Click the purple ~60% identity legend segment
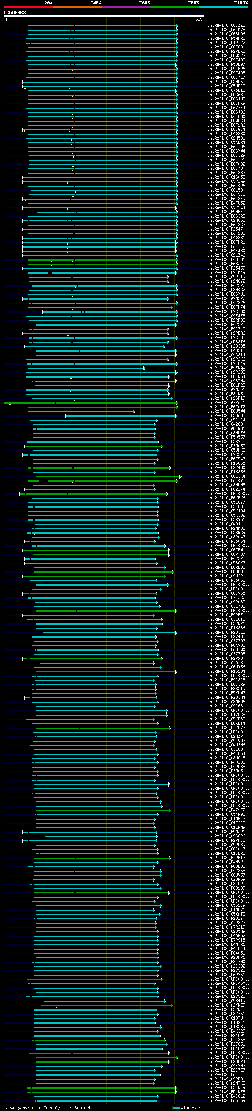The height and width of the screenshot is (1111, 252). click(x=126, y=7)
